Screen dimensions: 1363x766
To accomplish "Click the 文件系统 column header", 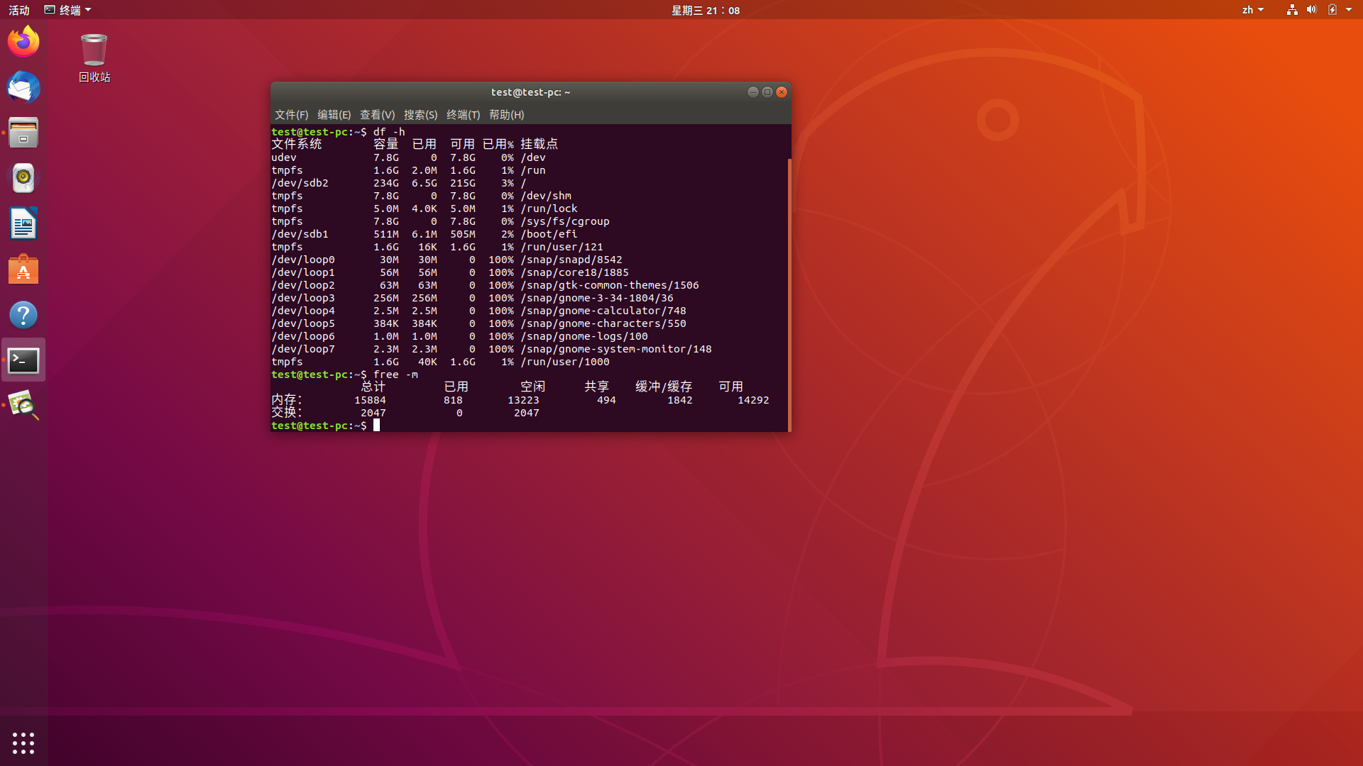I will click(297, 144).
